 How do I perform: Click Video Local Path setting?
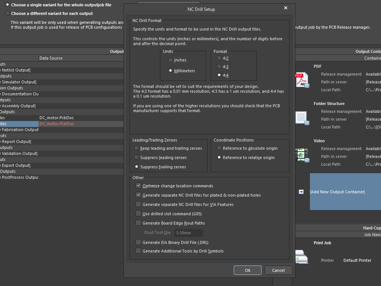(x=331, y=164)
